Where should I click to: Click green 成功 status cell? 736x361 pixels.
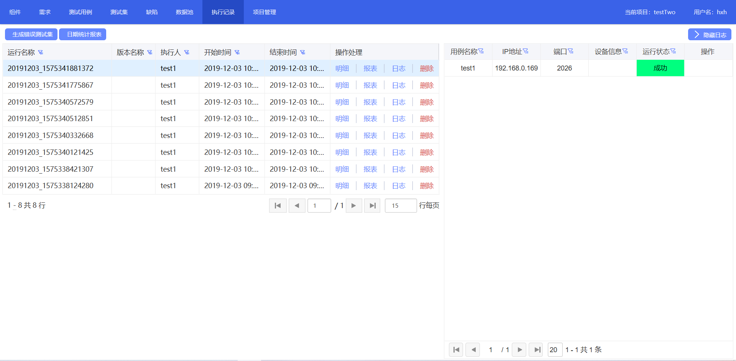pyautogui.click(x=660, y=68)
